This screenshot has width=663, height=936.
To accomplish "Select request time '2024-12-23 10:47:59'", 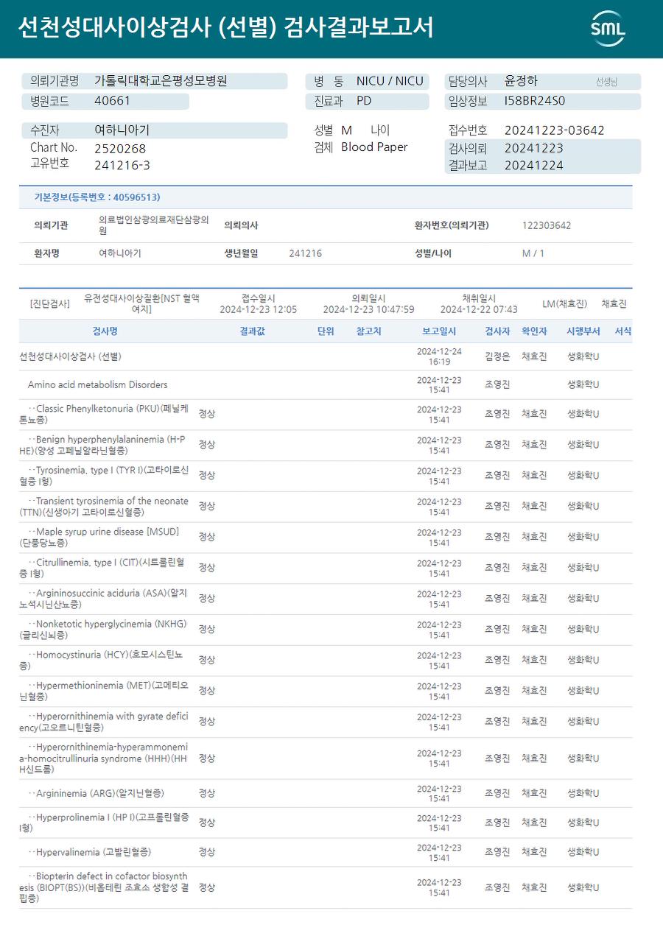I will coord(368,309).
